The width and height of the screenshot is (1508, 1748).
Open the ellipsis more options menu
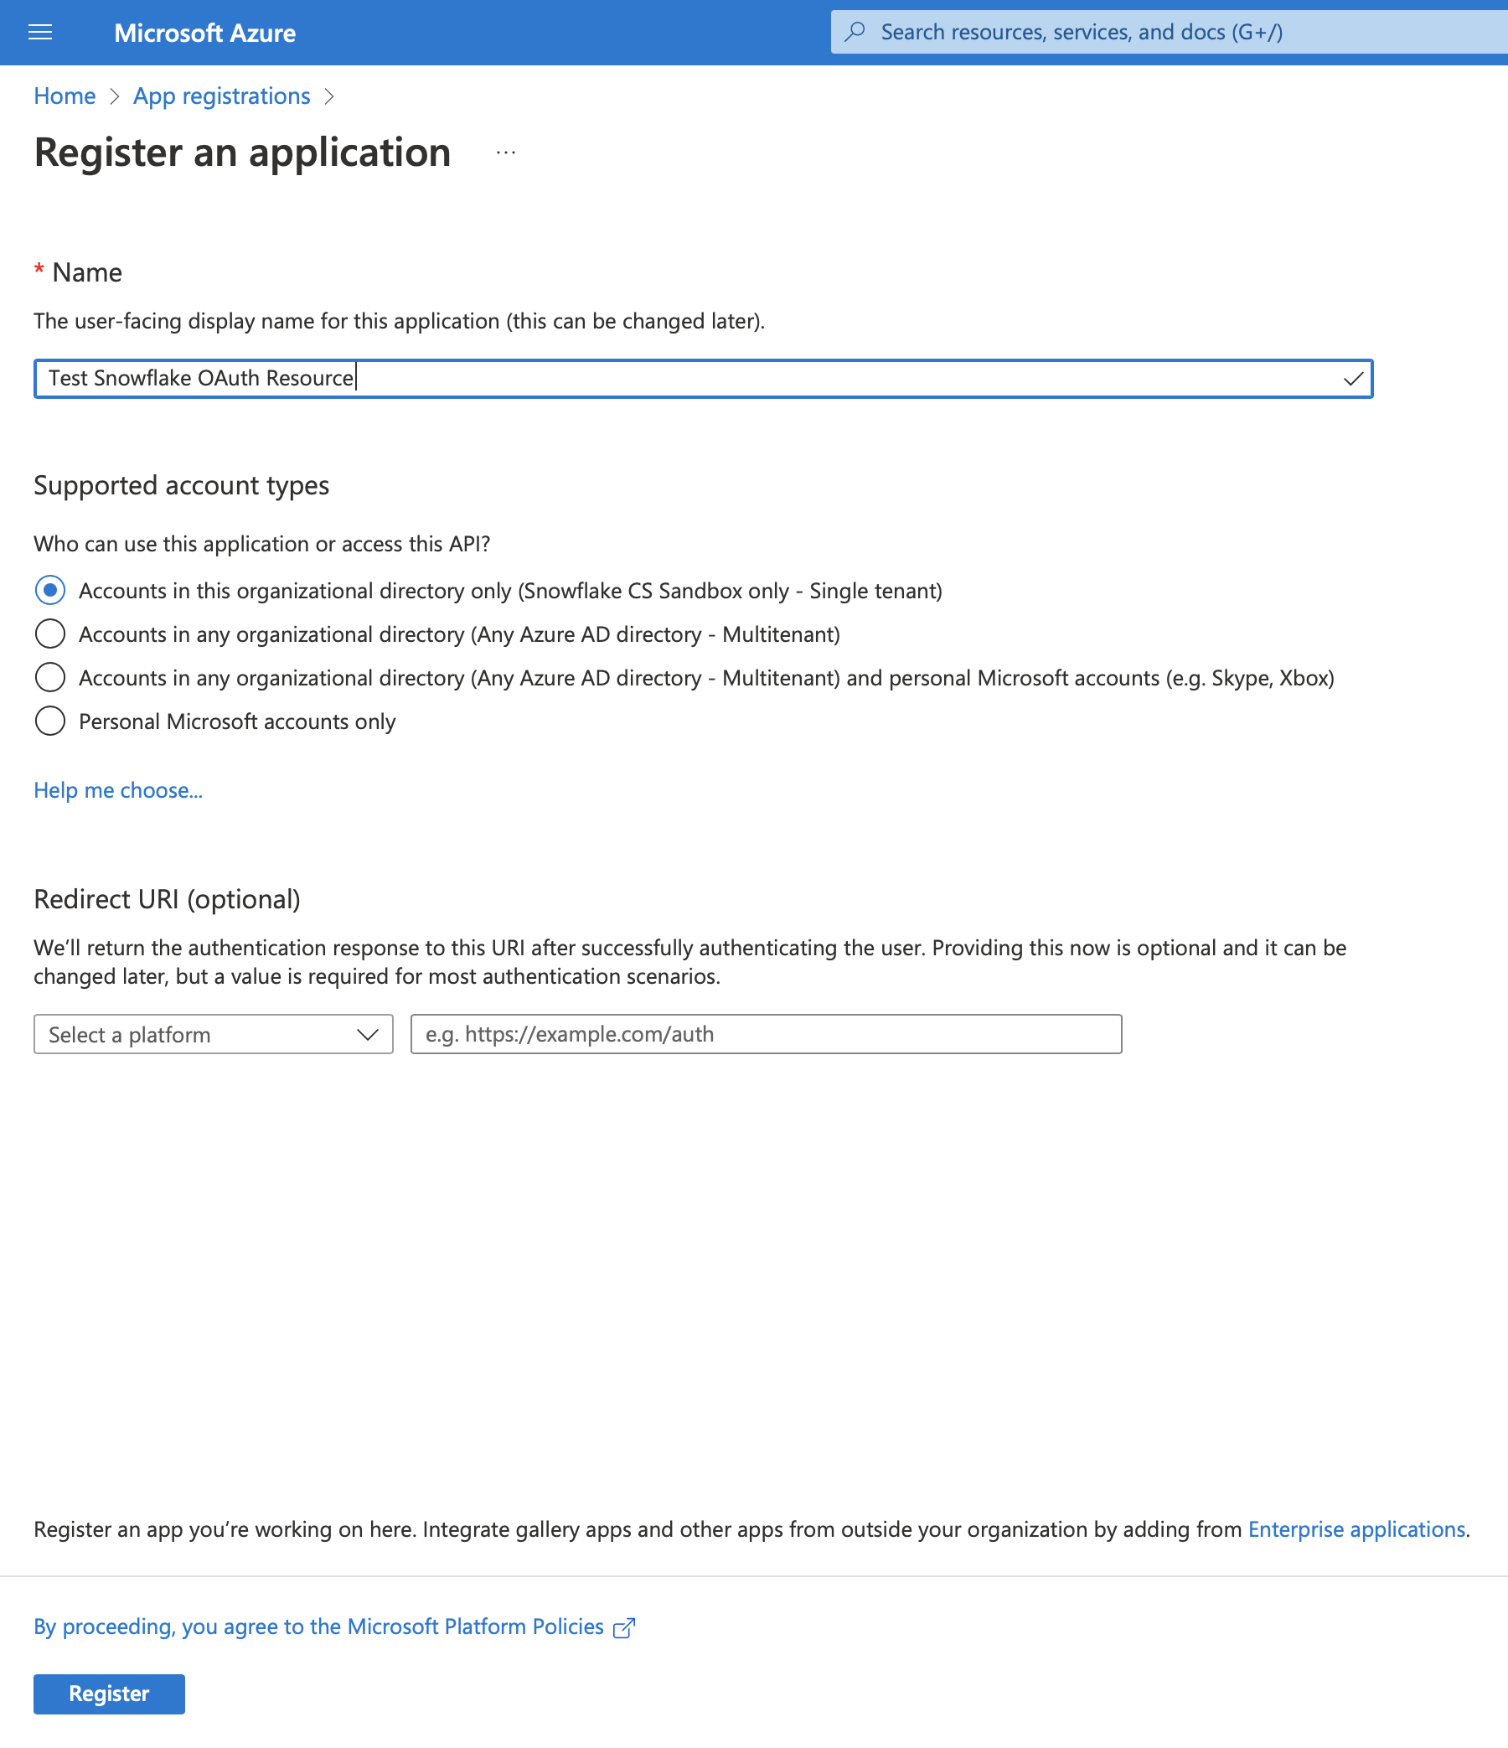tap(506, 153)
